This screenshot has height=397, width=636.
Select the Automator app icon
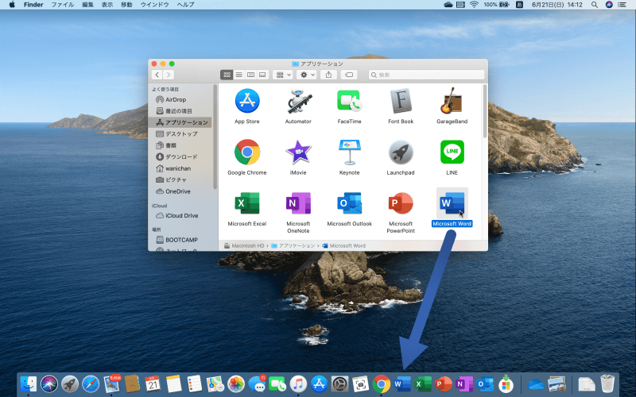[299, 101]
